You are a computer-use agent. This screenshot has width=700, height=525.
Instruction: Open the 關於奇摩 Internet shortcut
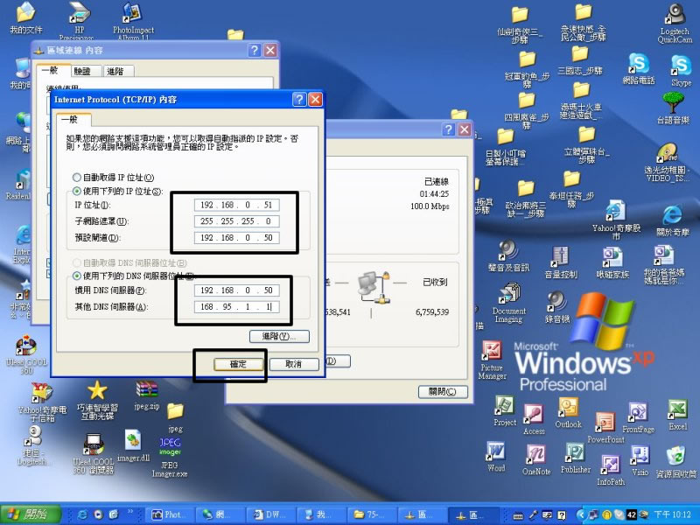click(x=672, y=221)
